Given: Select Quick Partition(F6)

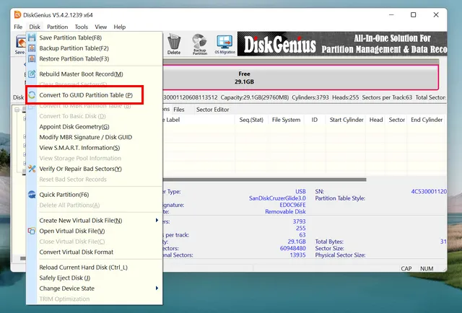Looking at the screenshot, I should (x=95, y=194).
